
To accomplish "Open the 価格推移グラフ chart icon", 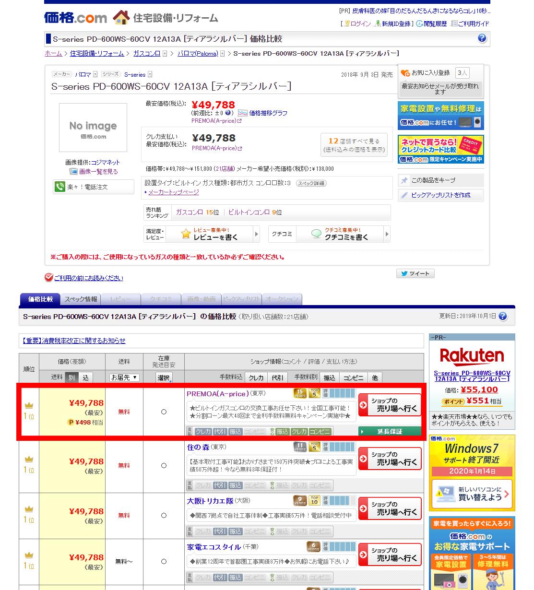I will pos(243,113).
